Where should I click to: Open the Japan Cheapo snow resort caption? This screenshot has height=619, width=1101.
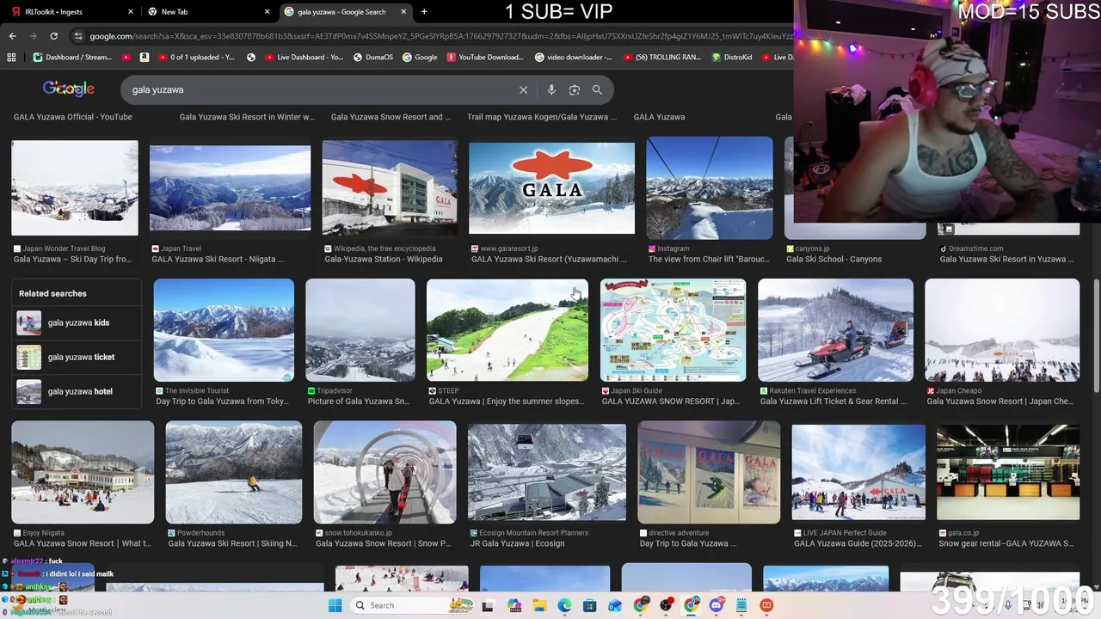1000,401
